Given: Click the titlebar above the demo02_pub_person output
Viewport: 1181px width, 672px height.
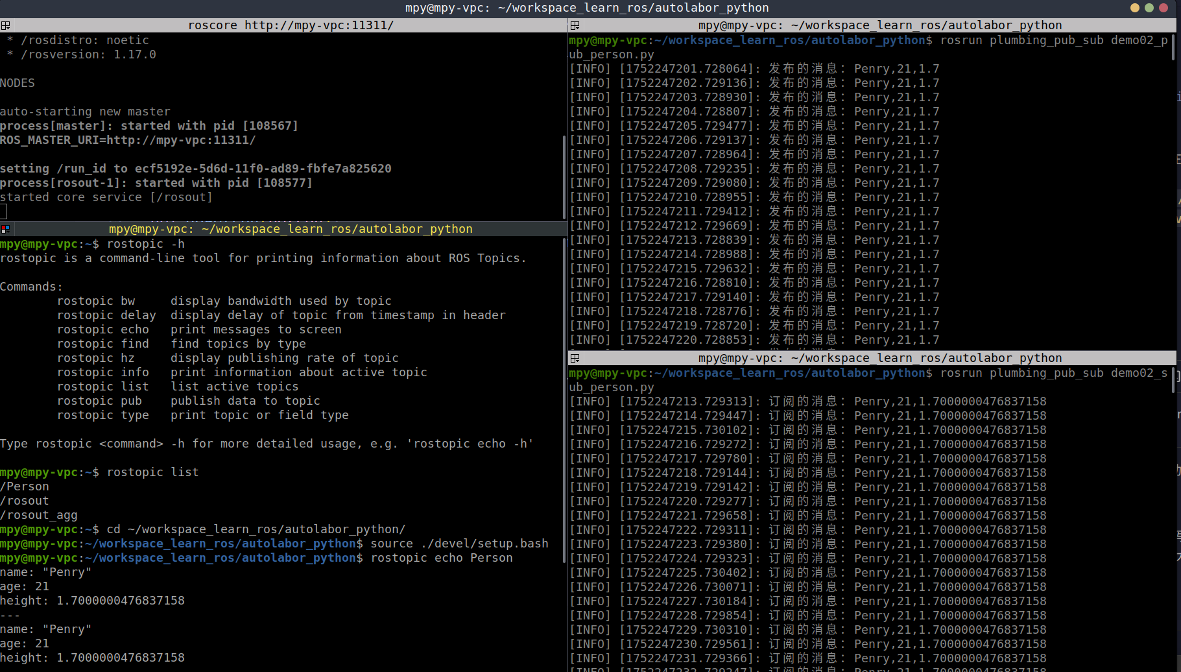Looking at the screenshot, I should [x=879, y=25].
